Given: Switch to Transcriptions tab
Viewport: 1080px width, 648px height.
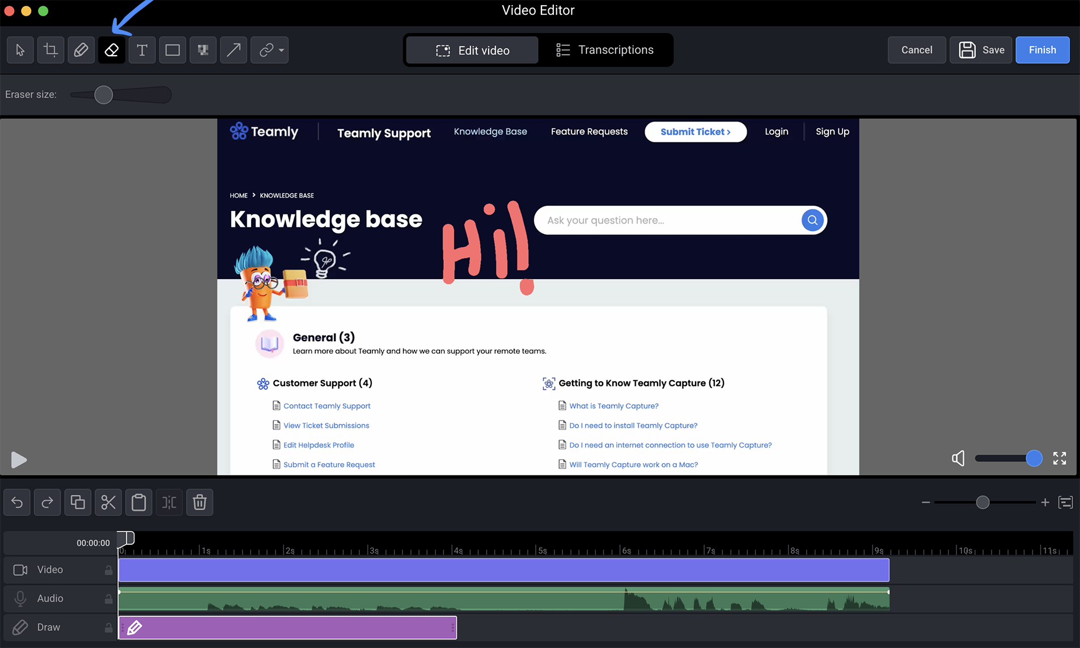Looking at the screenshot, I should tap(604, 50).
